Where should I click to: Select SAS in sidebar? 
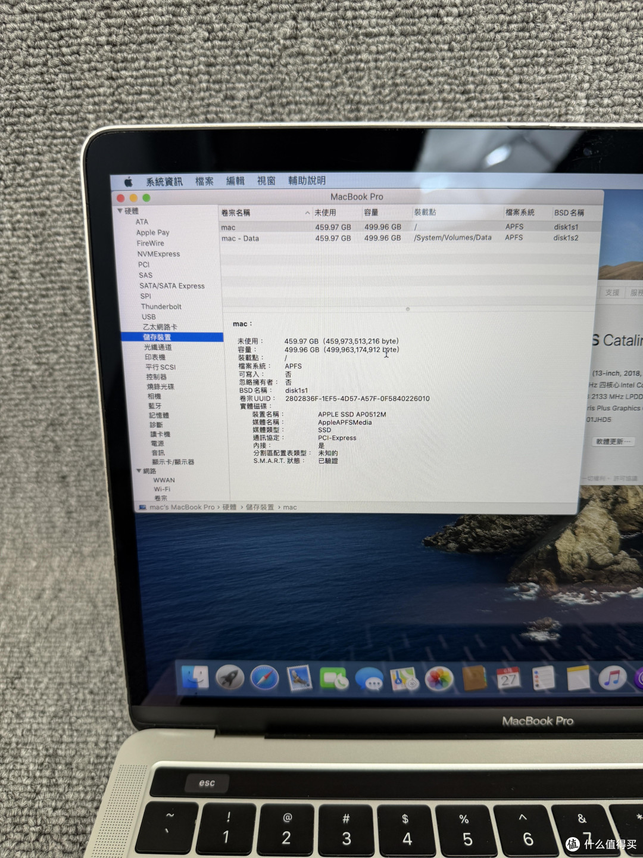(x=146, y=275)
